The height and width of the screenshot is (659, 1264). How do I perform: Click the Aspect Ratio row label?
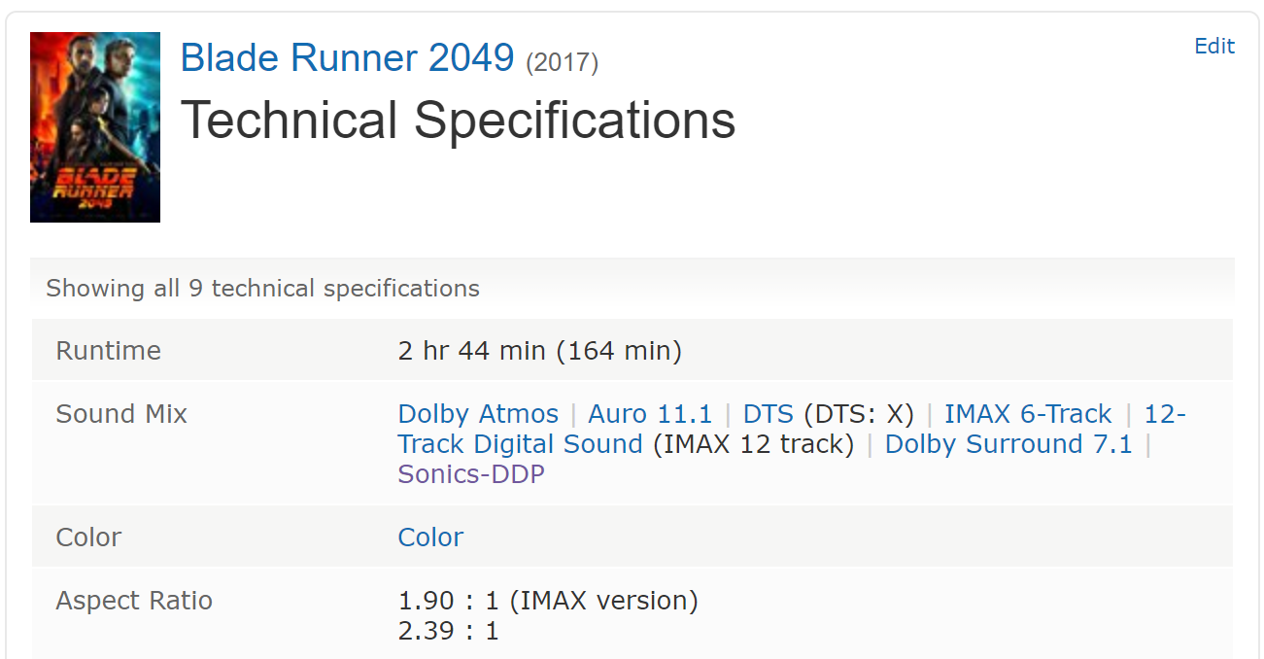(134, 601)
